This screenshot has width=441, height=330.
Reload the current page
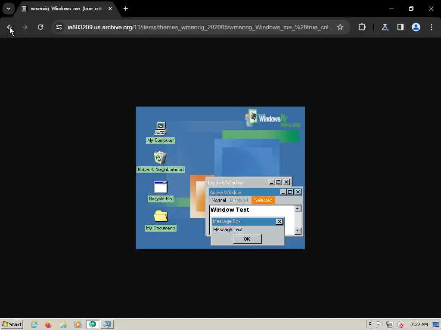40,27
